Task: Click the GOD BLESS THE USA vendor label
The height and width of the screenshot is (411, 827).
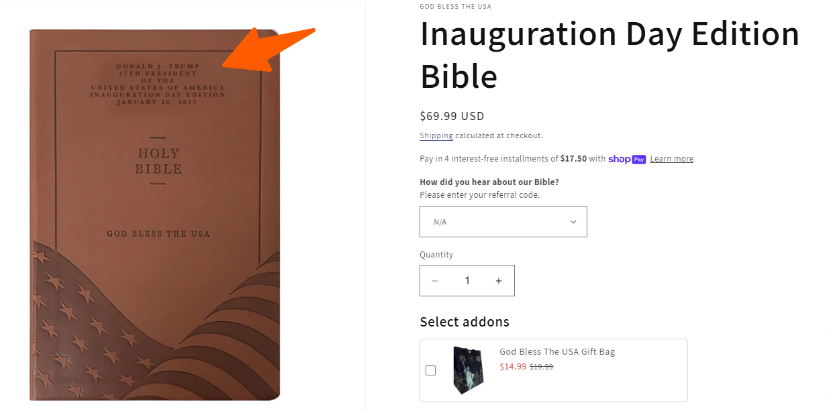Action: (456, 7)
